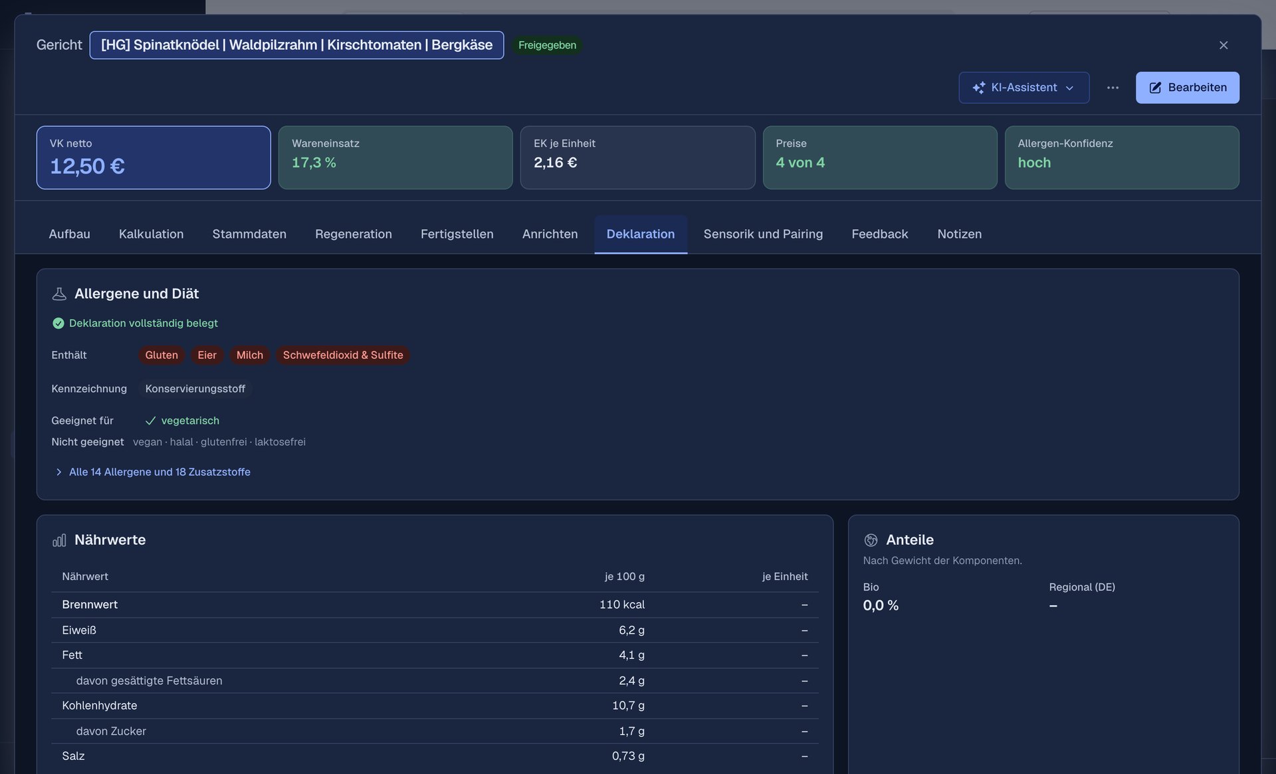The height and width of the screenshot is (774, 1276).
Task: Click the Kohlenhydrate value 10,7 g
Action: click(628, 706)
